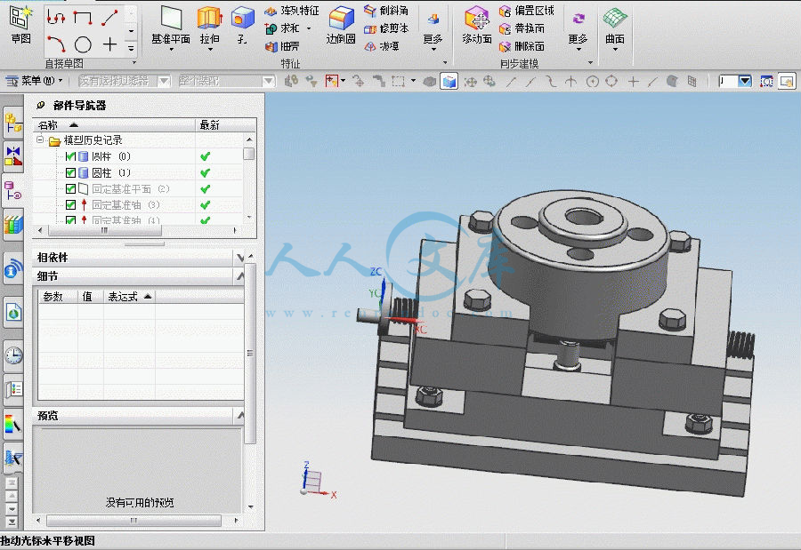Image resolution: width=801 pixels, height=550 pixels.
Task: Choose the Circle sketch tool
Action: coord(83,44)
